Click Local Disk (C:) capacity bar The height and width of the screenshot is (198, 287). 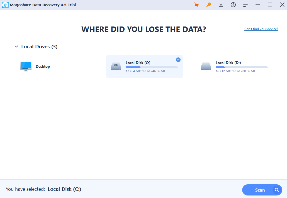[152, 67]
